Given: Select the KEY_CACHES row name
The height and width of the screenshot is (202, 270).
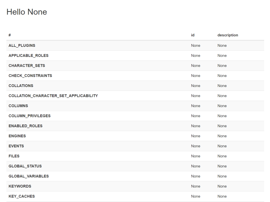Looking at the screenshot, I should (x=22, y=196).
